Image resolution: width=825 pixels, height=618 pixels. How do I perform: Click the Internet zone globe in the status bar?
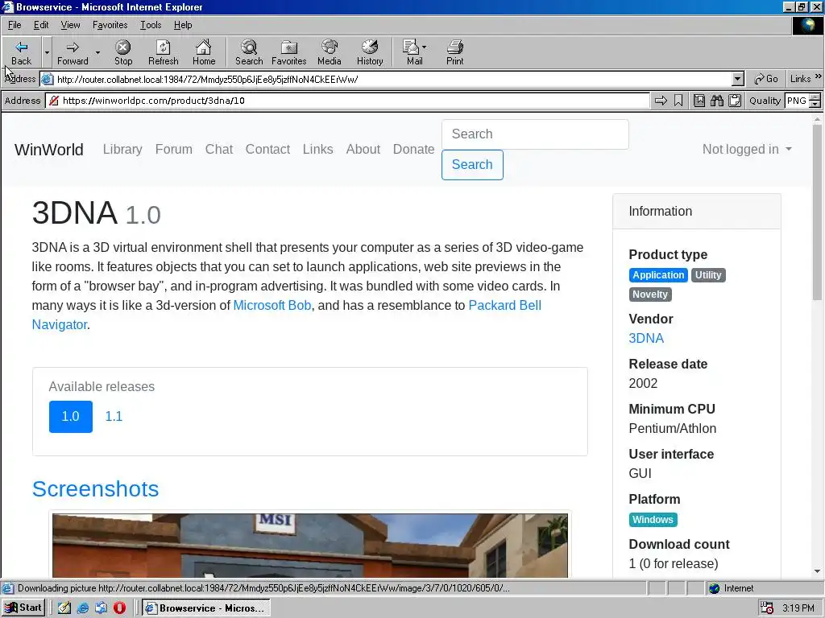pos(714,588)
